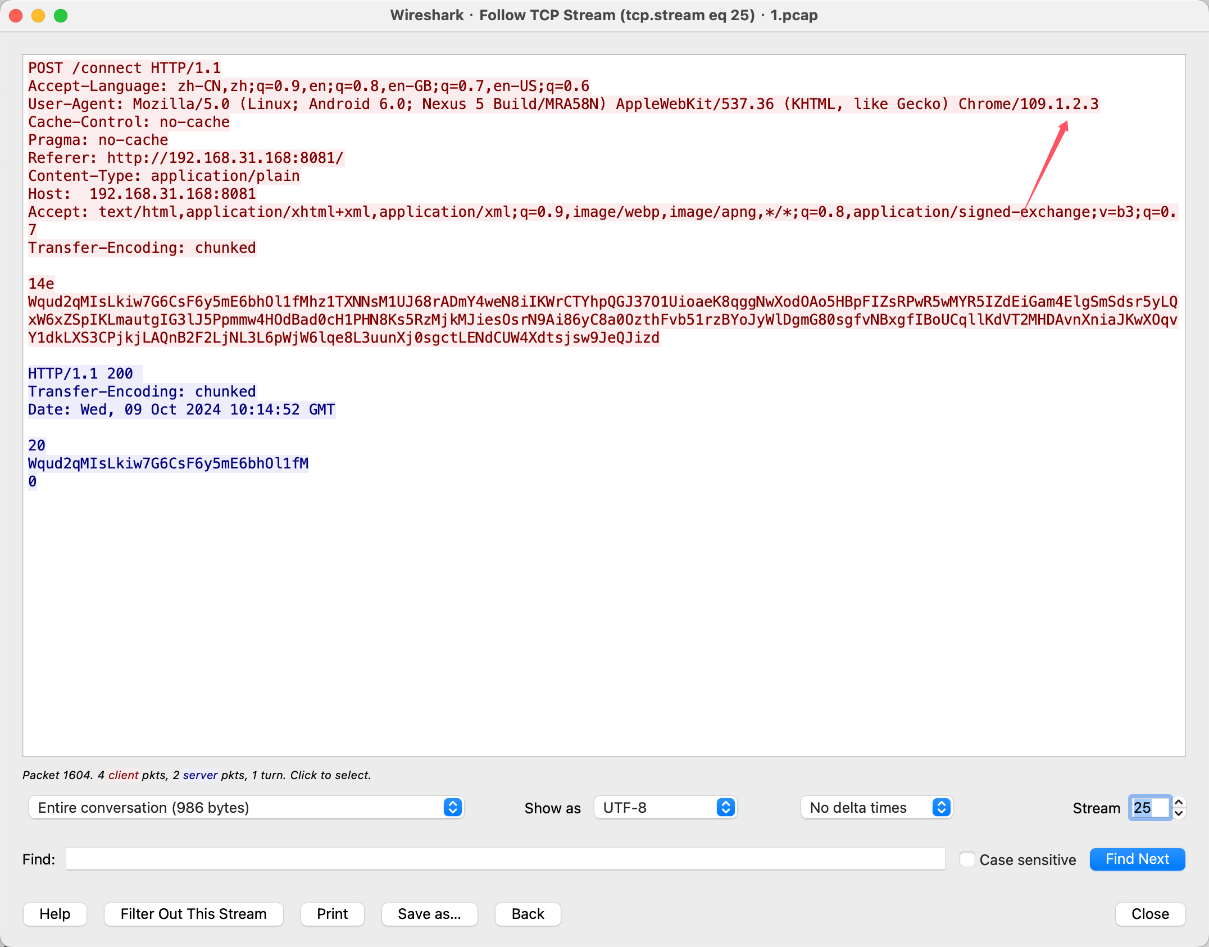Decrement the Stream number stepper down

coord(1179,813)
